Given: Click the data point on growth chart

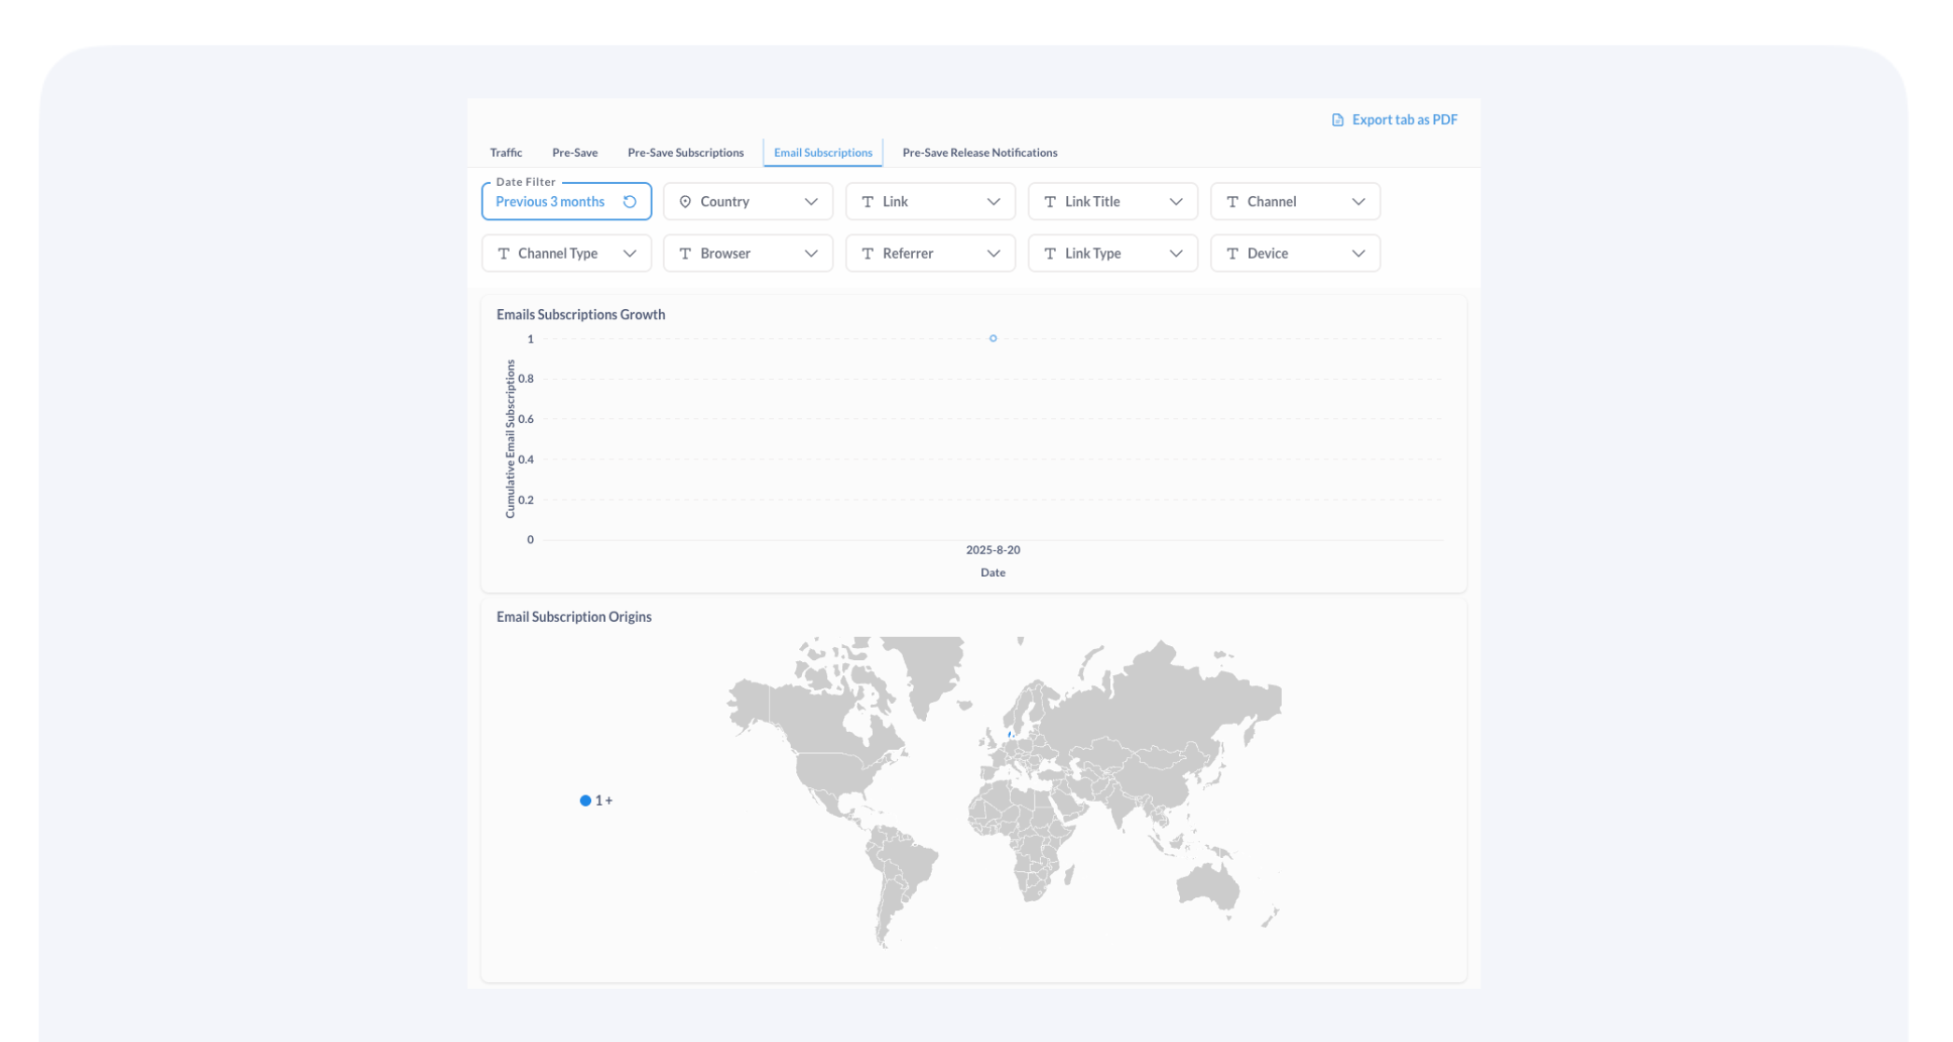Looking at the screenshot, I should point(992,338).
